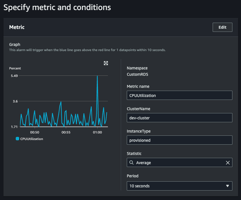Click the highest spike peak on the graph
This screenshot has width=241, height=200.
(97, 76)
